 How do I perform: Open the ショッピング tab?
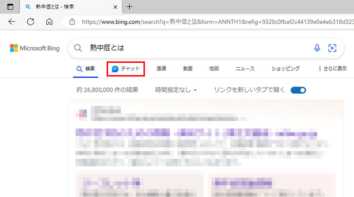[286, 69]
